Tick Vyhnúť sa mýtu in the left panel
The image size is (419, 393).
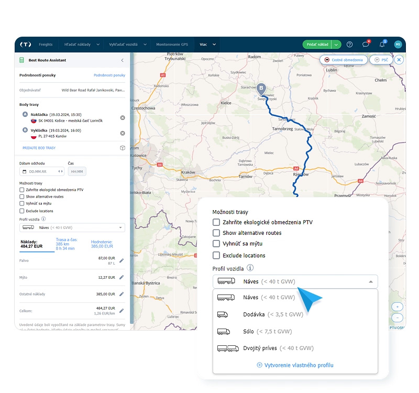(x=21, y=203)
